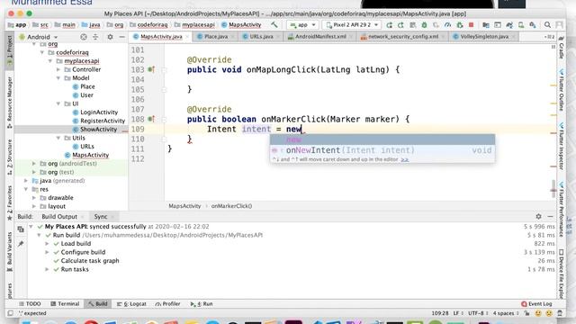Click the user account avatar icon
The width and height of the screenshot is (576, 324).
[x=559, y=25]
